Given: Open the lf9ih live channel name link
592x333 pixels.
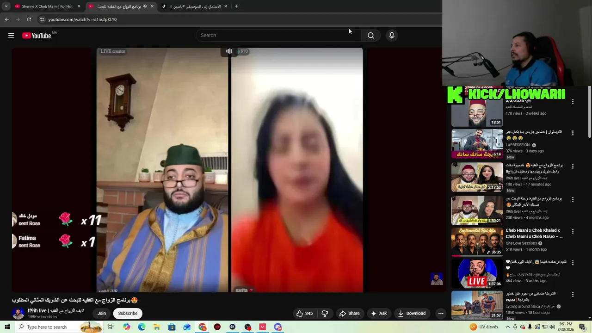Looking at the screenshot, I should coord(56,311).
